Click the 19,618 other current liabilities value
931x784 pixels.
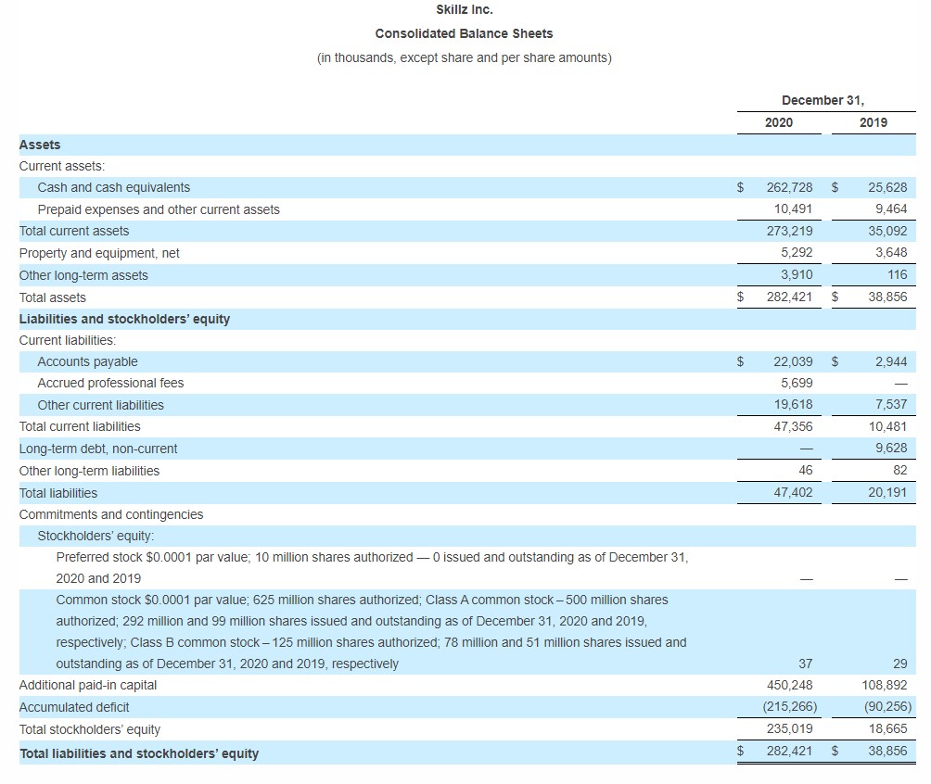[x=793, y=405]
